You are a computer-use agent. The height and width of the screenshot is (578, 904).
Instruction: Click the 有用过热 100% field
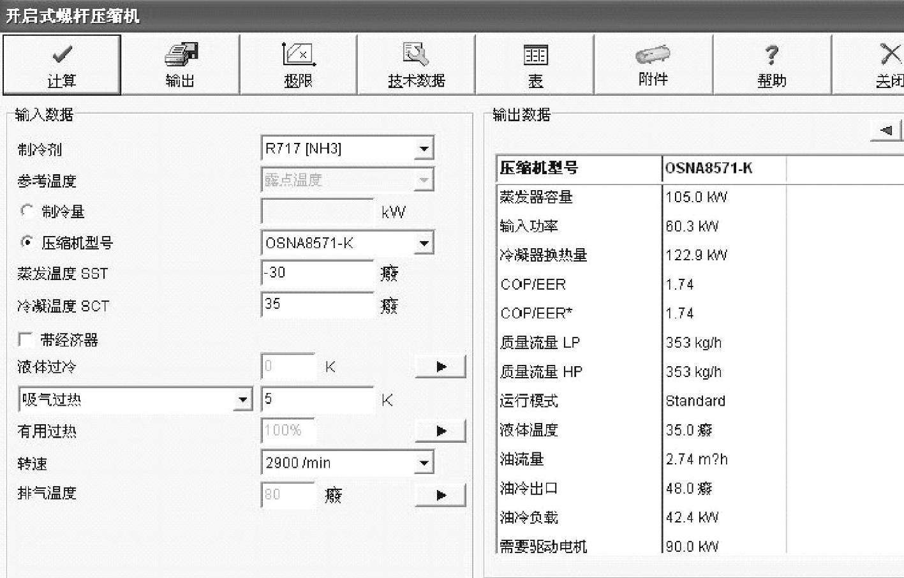coord(288,431)
